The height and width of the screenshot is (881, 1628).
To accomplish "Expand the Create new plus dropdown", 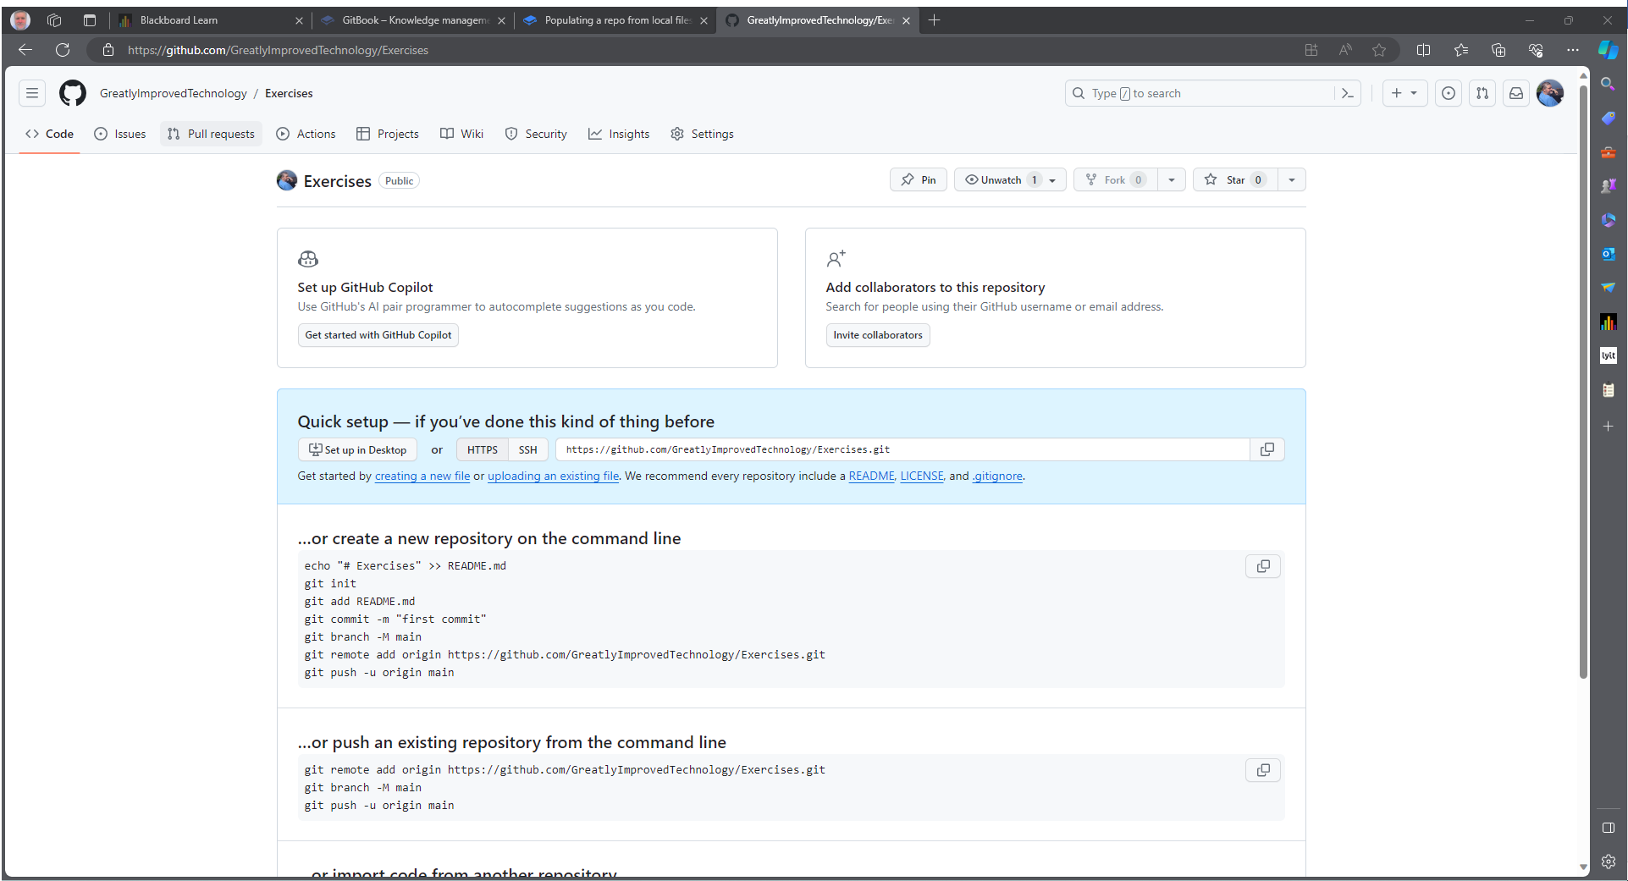I will click(1405, 93).
